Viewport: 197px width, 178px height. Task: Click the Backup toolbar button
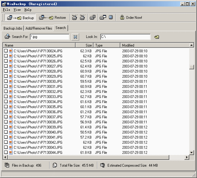pos(20,18)
